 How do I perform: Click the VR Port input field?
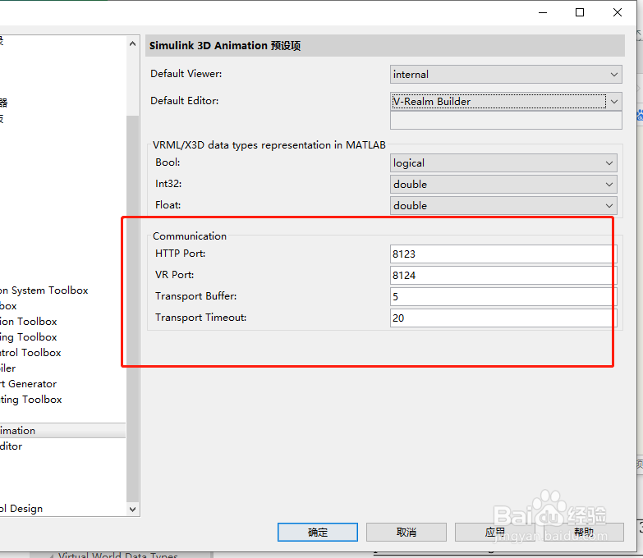(503, 276)
